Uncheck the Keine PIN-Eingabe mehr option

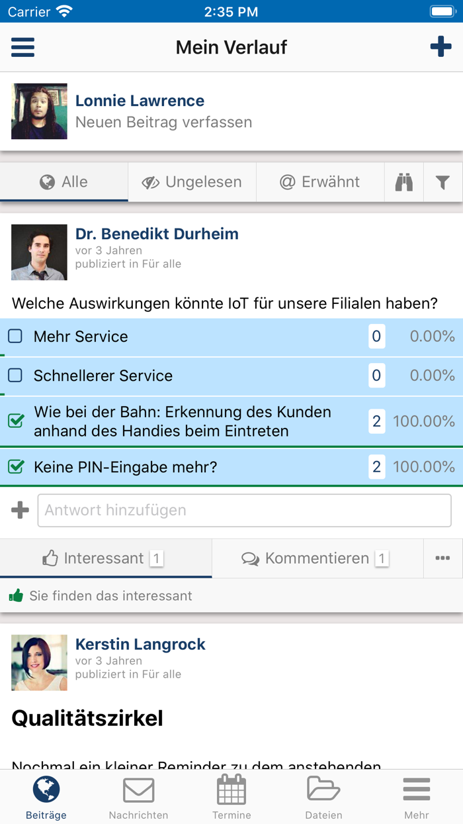point(15,467)
